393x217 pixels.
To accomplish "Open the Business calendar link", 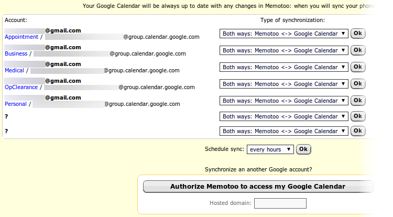I will pyautogui.click(x=16, y=54).
